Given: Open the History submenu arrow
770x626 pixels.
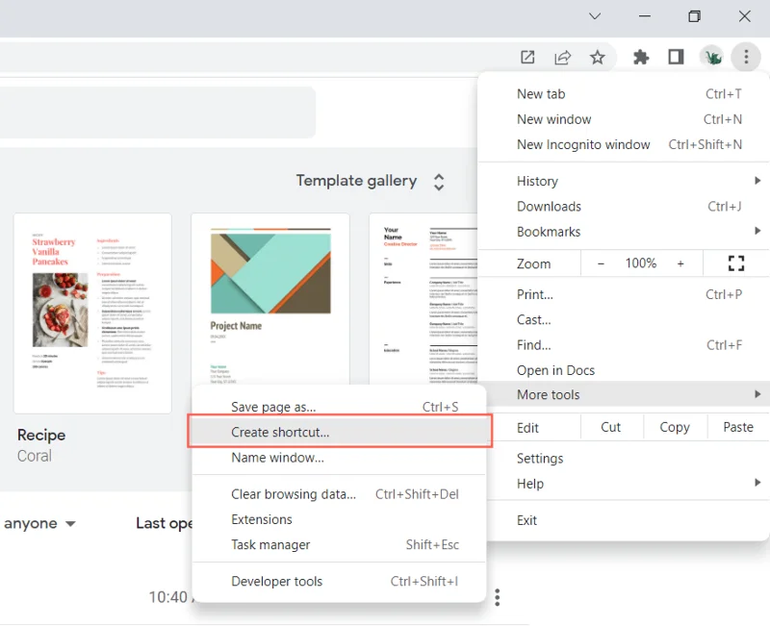Looking at the screenshot, I should tap(757, 181).
